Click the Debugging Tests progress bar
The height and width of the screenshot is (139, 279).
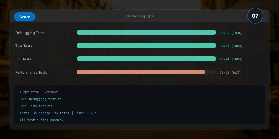(x=146, y=32)
